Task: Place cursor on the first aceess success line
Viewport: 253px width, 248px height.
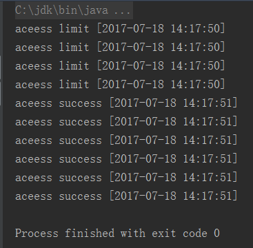Action: 126,103
